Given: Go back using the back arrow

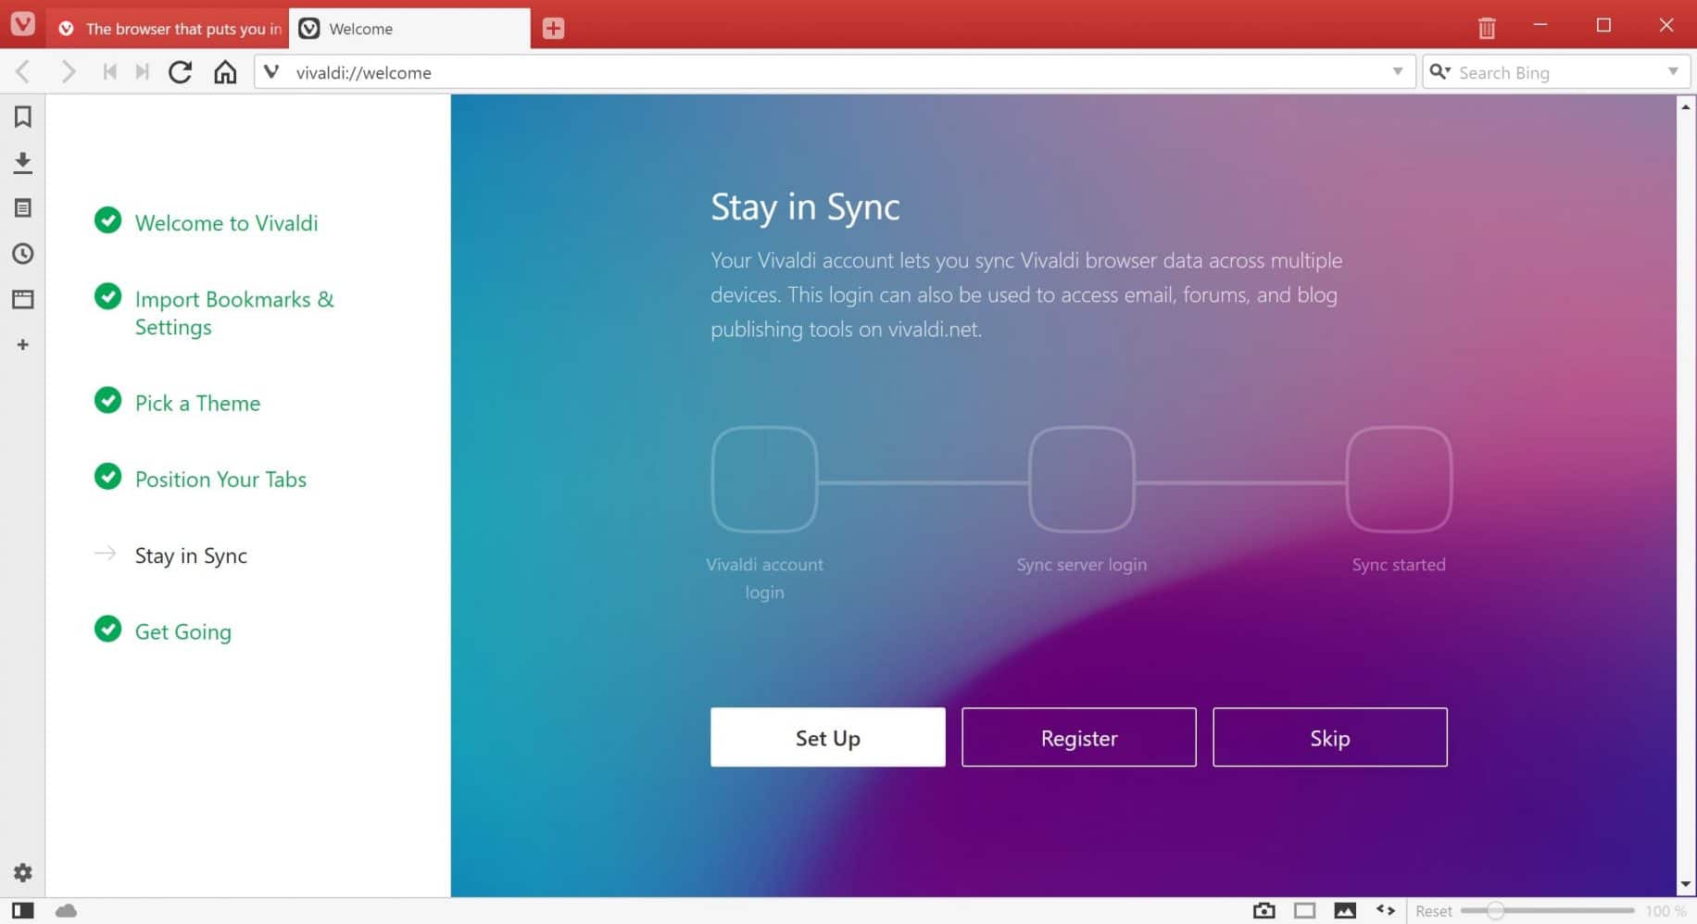Looking at the screenshot, I should pyautogui.click(x=23, y=72).
